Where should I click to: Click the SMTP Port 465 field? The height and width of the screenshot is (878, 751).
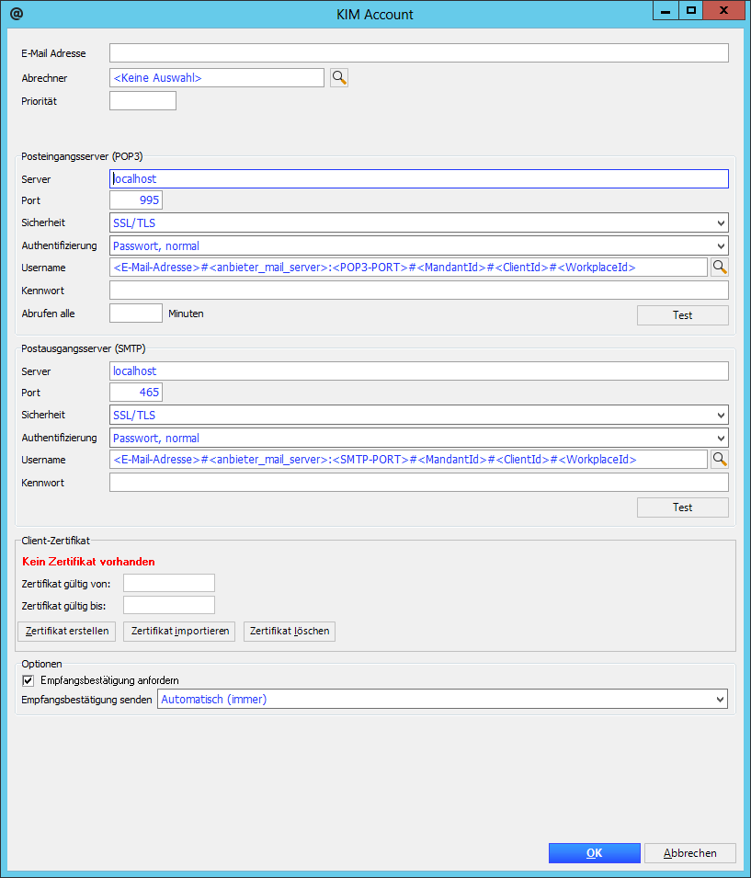tap(136, 392)
